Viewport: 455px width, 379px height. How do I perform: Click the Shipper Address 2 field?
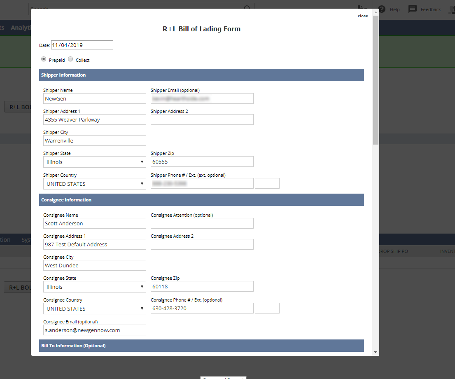coord(202,119)
